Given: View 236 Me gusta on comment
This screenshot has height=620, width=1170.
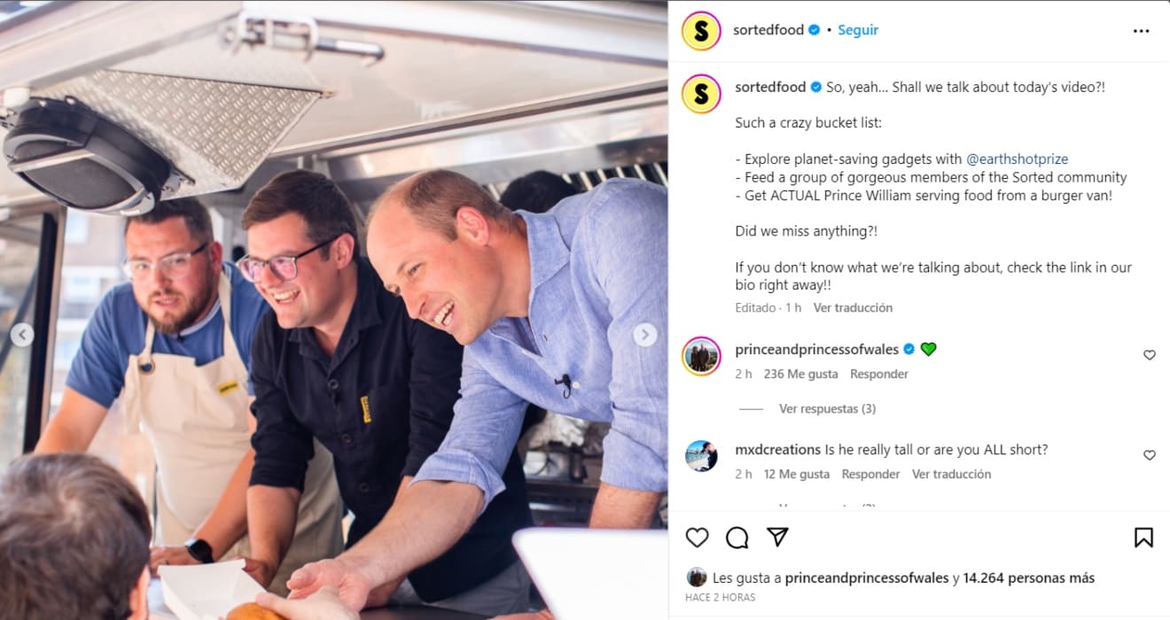Looking at the screenshot, I should click(x=800, y=374).
